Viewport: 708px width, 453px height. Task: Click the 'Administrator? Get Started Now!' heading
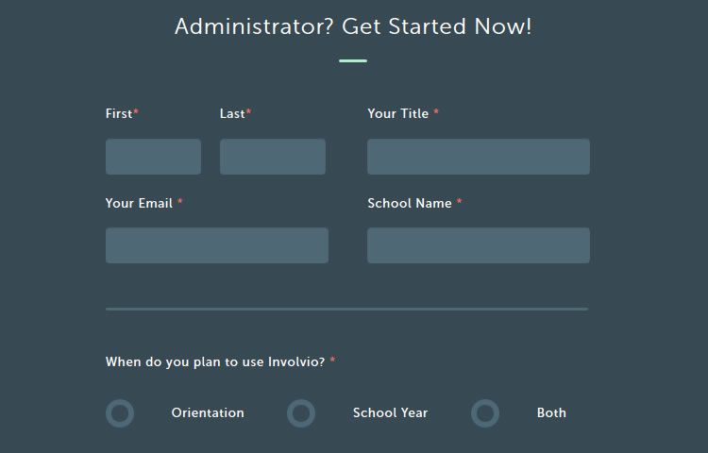(353, 27)
